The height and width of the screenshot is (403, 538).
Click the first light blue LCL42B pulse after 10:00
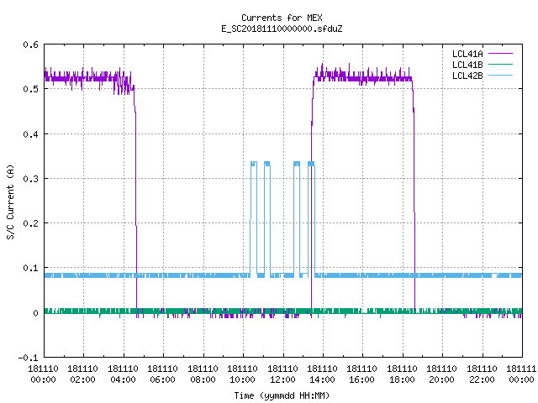coord(254,219)
